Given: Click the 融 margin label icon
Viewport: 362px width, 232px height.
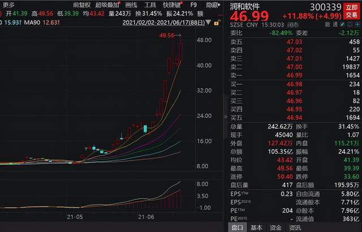Looking at the screenshot, I should (x=327, y=25).
